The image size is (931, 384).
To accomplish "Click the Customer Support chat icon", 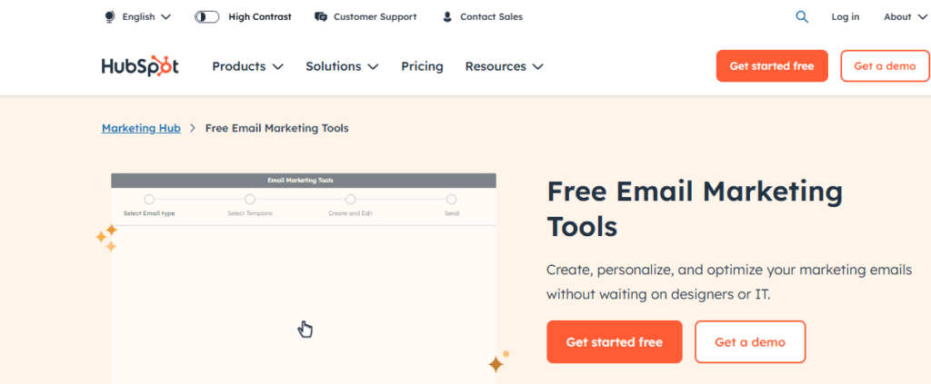I will (x=321, y=17).
